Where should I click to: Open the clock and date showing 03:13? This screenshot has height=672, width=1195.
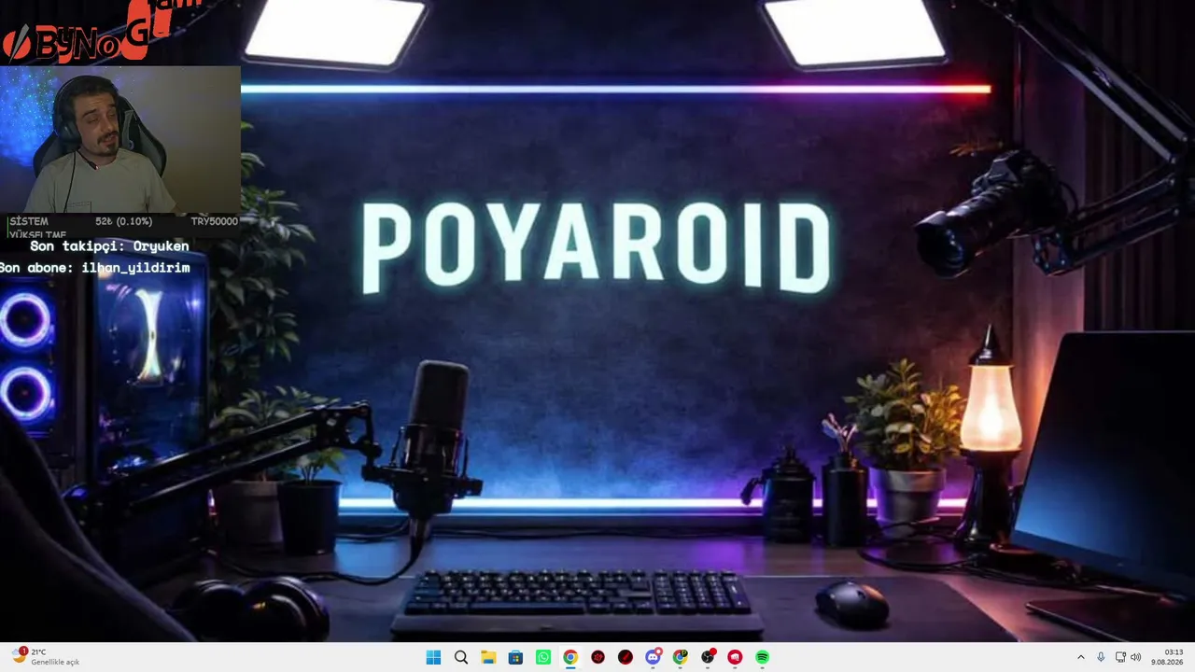point(1167,657)
